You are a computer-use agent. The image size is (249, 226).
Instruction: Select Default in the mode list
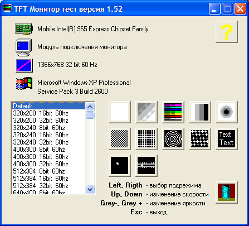coord(48,106)
